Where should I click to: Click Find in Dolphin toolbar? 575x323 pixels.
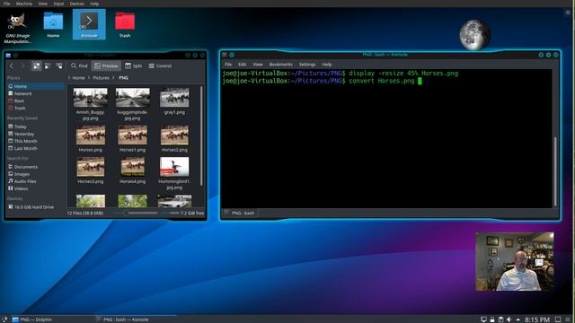pos(79,65)
